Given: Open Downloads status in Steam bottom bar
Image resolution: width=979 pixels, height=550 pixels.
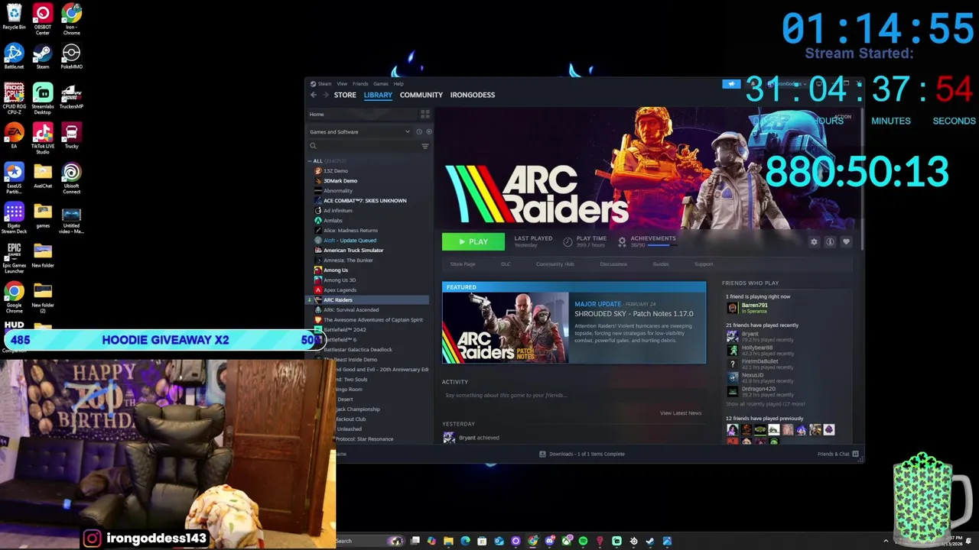Looking at the screenshot, I should [x=582, y=454].
